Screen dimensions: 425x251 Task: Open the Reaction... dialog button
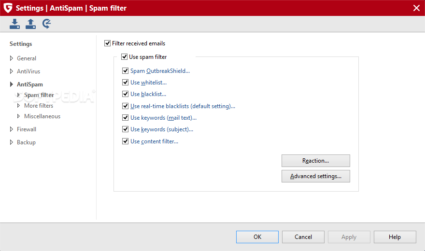[316, 161]
